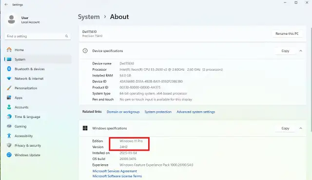312x180 pixels.
Task: Go to Windows Update page
Action: [x=27, y=155]
